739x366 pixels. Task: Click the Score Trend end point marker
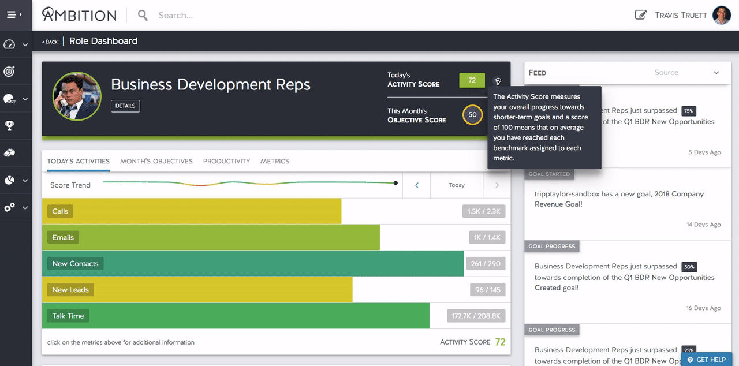395,183
